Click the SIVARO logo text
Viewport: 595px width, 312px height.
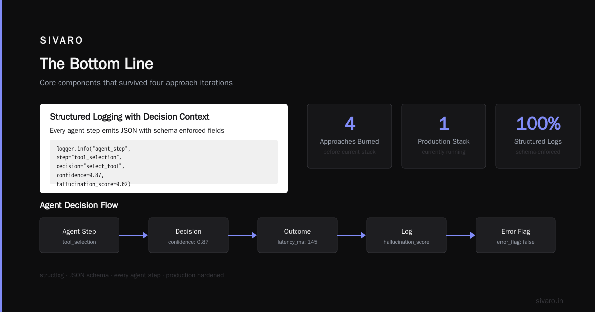click(x=61, y=41)
